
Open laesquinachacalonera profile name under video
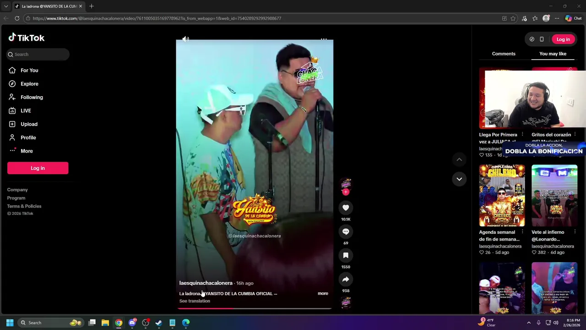point(206,283)
